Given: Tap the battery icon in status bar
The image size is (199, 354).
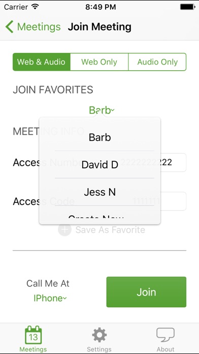Looking at the screenshot, I should point(187,7).
